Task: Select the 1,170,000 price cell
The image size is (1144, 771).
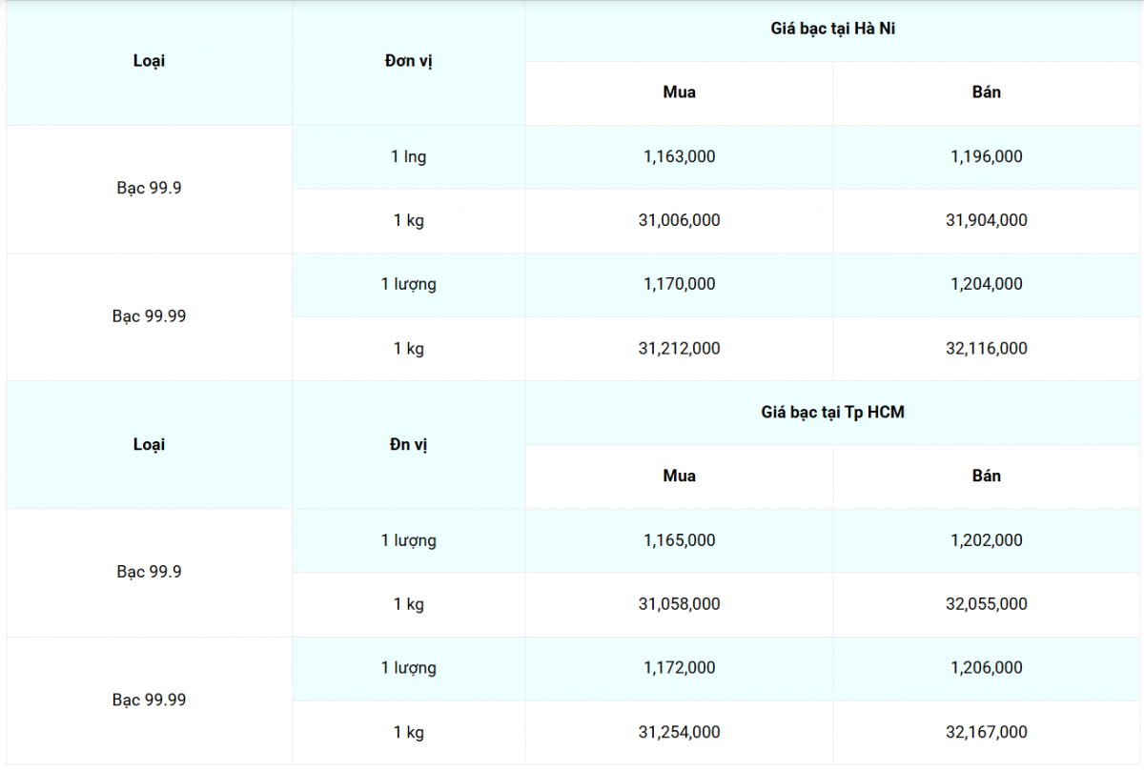Action: (x=679, y=284)
